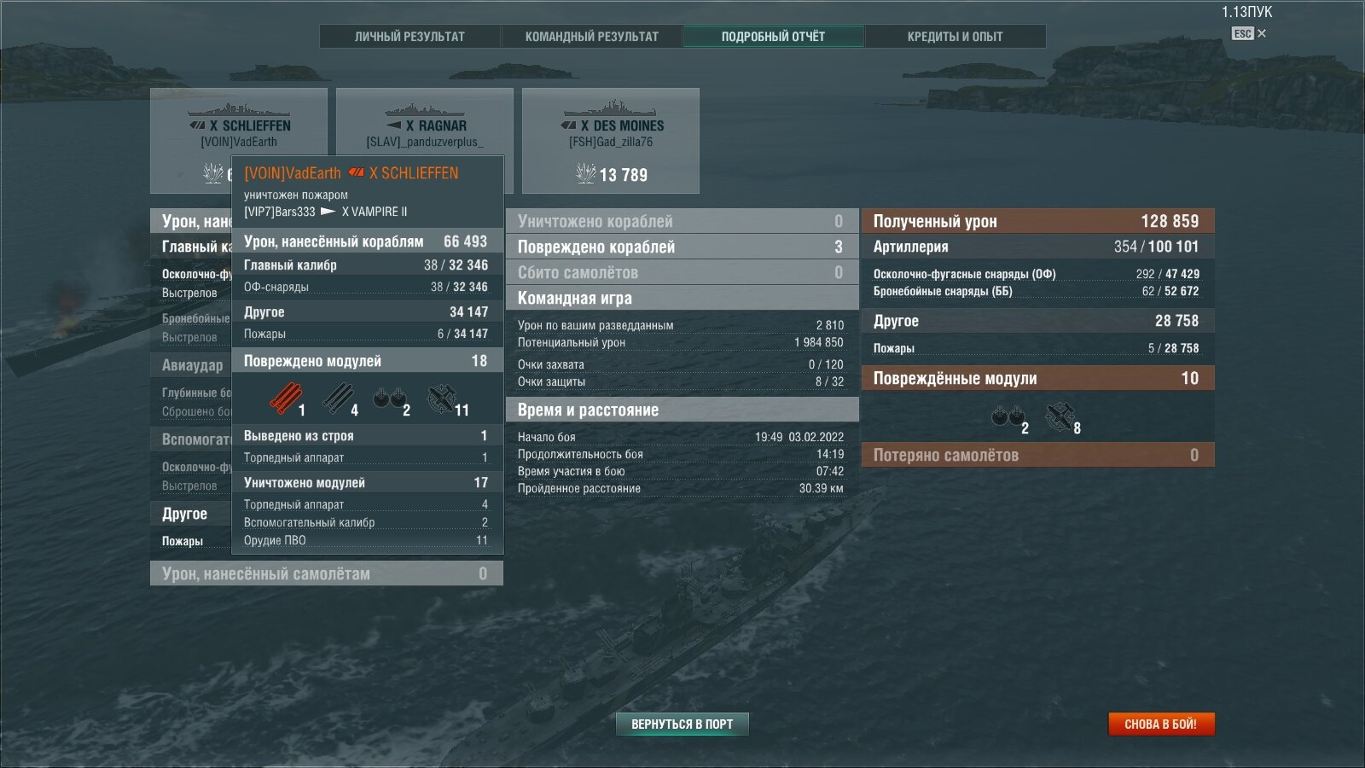Click the damage burst icon on Des Moines card
This screenshot has width=1365, height=768.
[x=585, y=174]
